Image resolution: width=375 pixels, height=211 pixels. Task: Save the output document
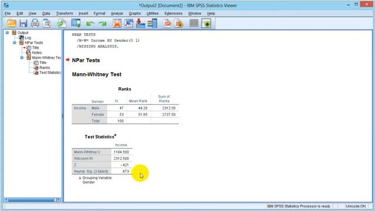pyautogui.click(x=23, y=23)
